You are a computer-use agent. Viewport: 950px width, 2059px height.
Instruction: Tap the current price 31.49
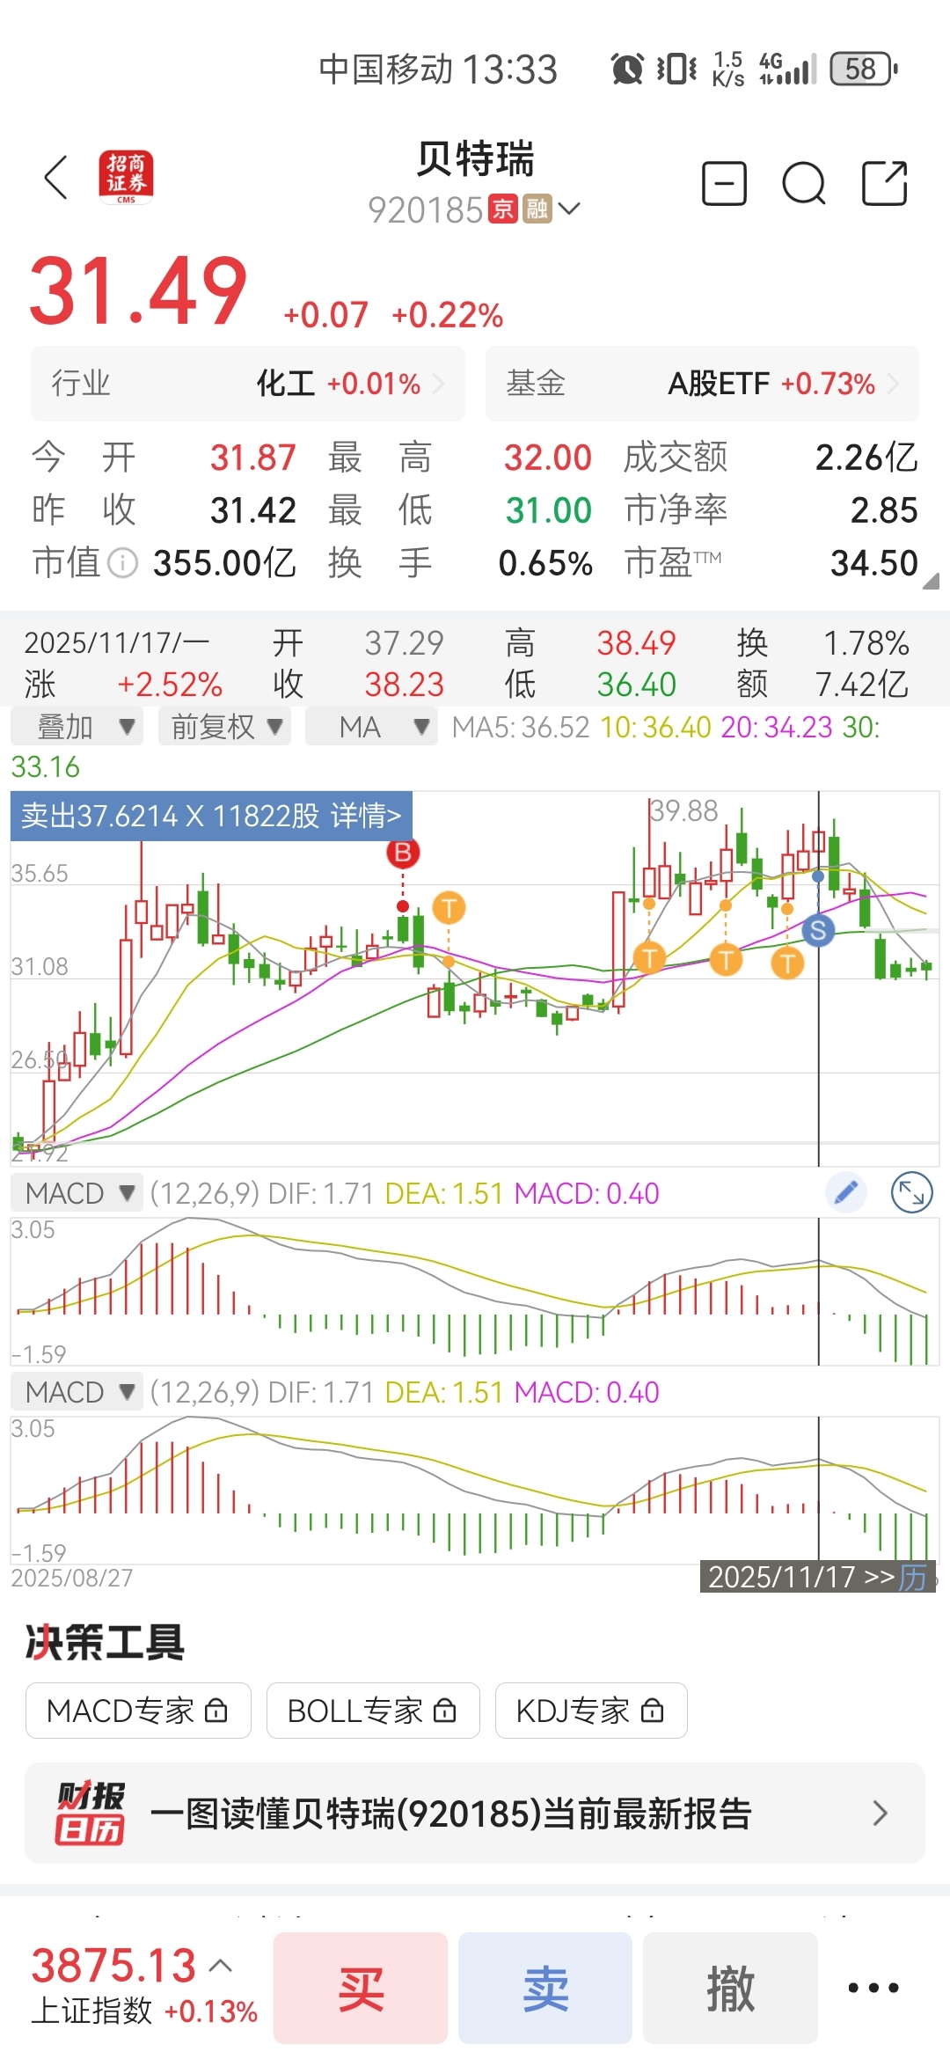tap(138, 290)
